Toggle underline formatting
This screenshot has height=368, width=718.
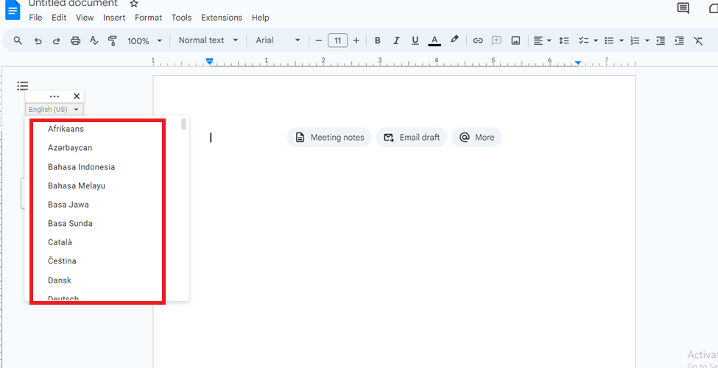(415, 40)
